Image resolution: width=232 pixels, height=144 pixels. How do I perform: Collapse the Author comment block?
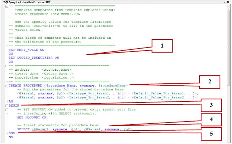pyautogui.click(x=7, y=66)
